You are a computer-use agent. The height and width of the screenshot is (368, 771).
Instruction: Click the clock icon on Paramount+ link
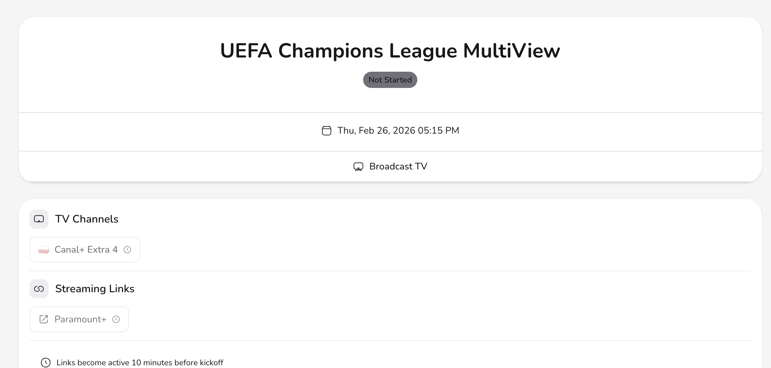[116, 319]
